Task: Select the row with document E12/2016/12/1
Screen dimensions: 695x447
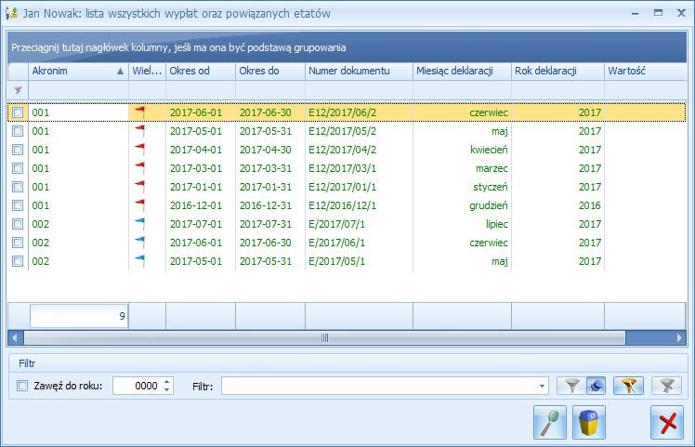Action: (x=353, y=205)
